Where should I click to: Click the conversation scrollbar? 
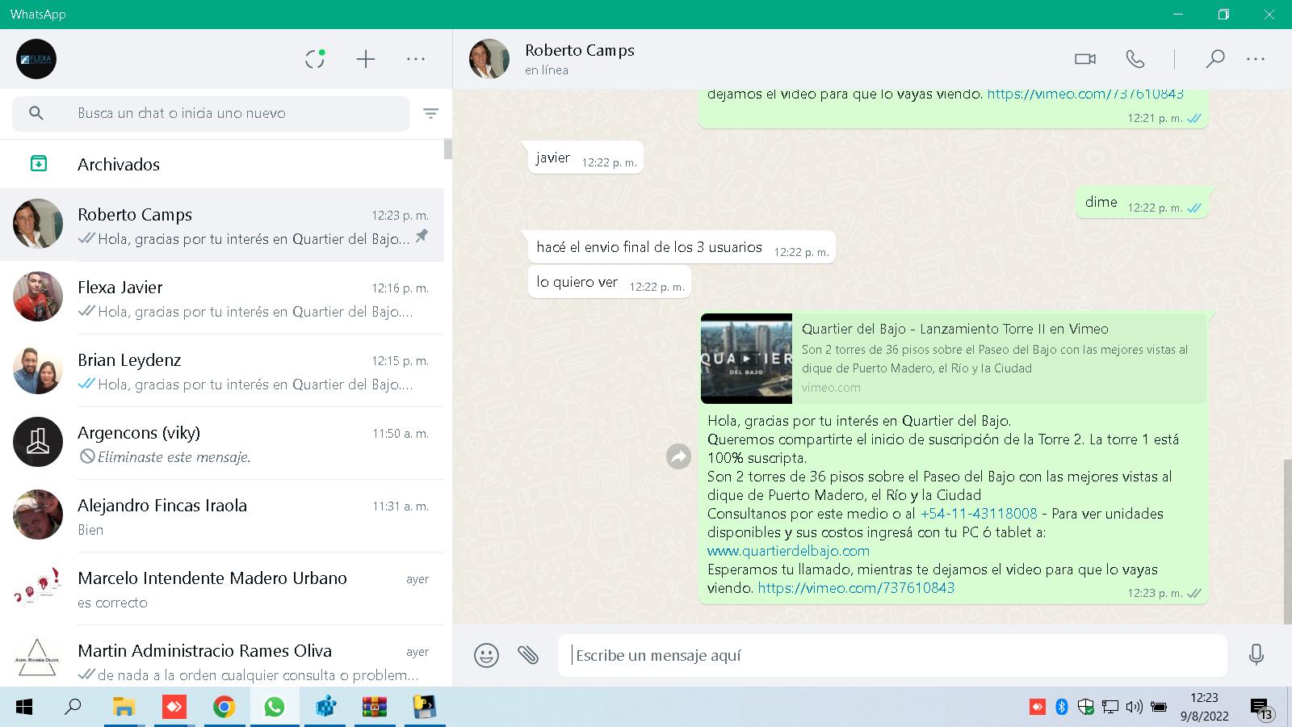[1288, 541]
